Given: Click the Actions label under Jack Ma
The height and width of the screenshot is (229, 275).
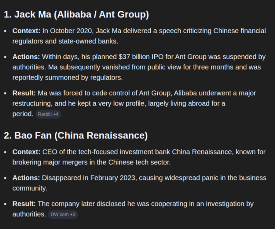Looking at the screenshot, I should click(x=26, y=57).
